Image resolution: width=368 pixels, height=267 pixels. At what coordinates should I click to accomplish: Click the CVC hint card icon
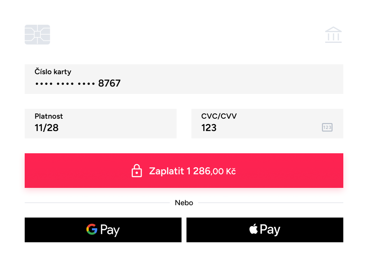[327, 127]
